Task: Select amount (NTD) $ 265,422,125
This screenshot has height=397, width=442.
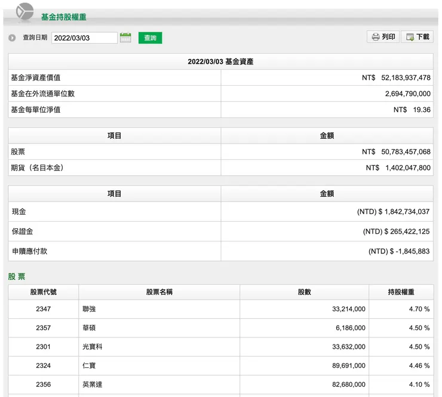Action: click(397, 231)
